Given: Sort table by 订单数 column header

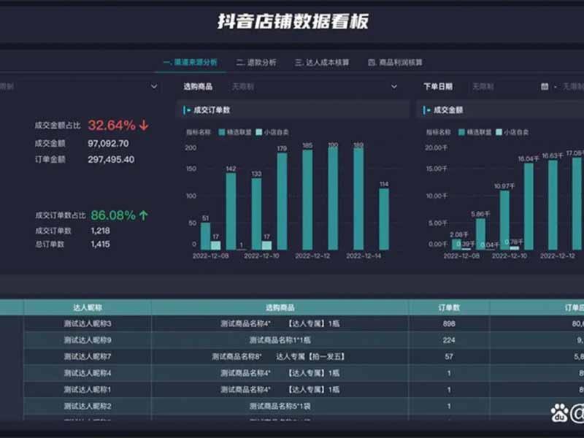Looking at the screenshot, I should [x=449, y=307].
